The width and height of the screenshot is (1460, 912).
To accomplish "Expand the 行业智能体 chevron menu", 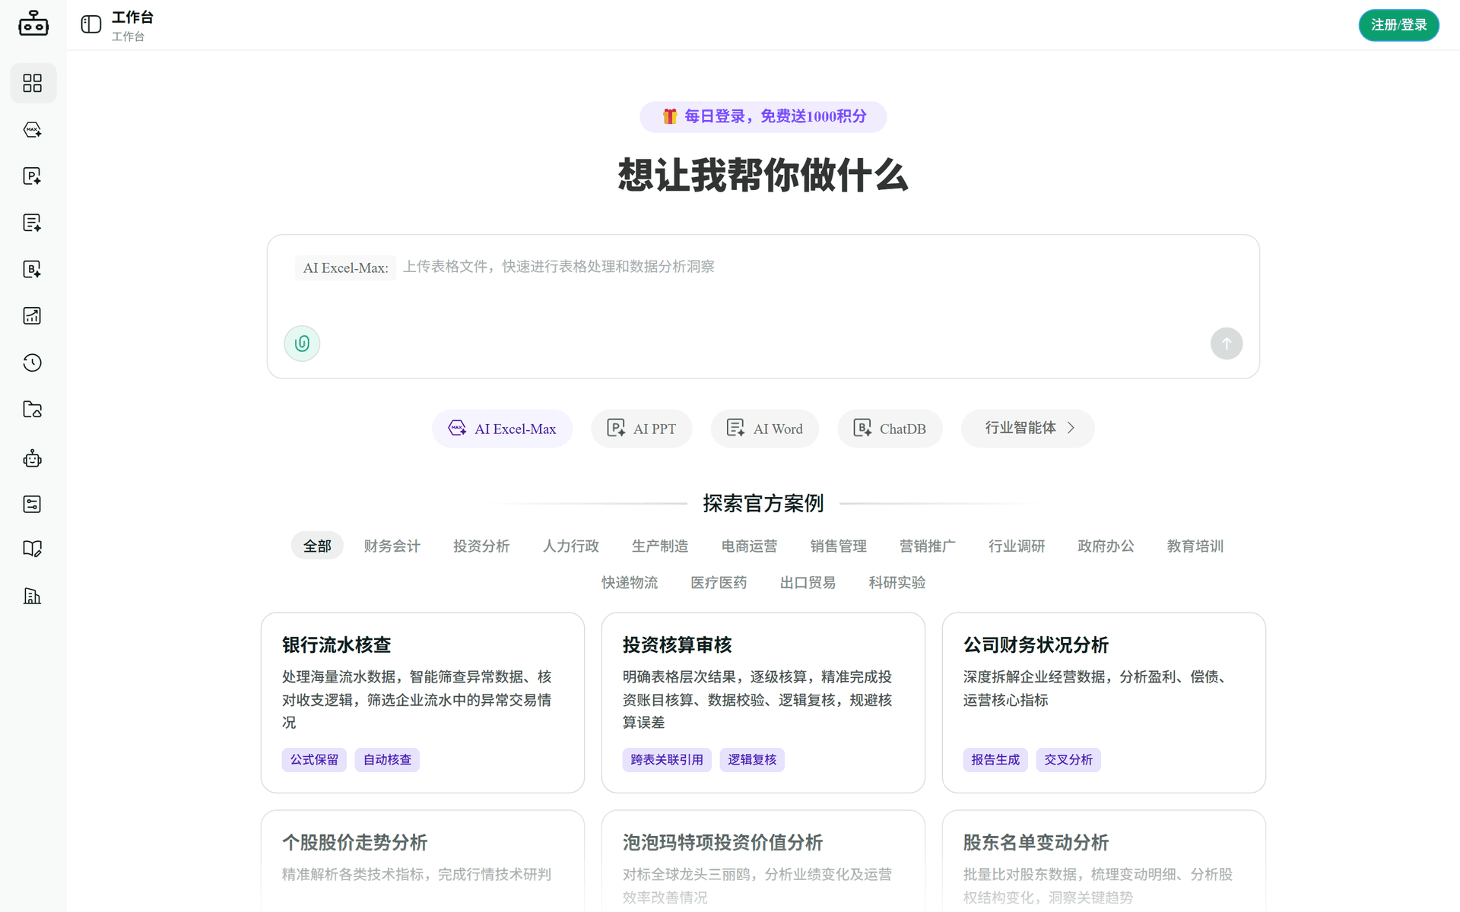I will click(x=1027, y=429).
